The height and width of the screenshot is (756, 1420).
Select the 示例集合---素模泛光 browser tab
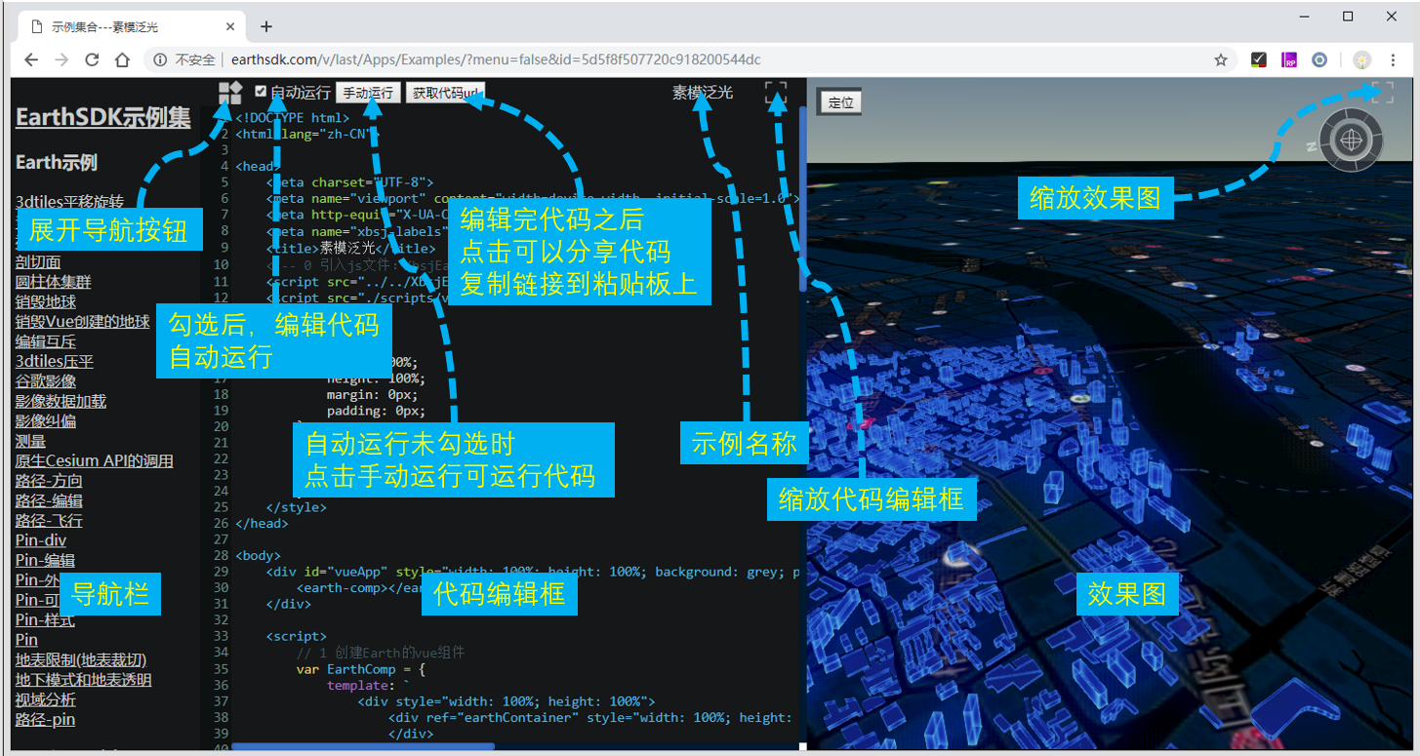tap(132, 27)
